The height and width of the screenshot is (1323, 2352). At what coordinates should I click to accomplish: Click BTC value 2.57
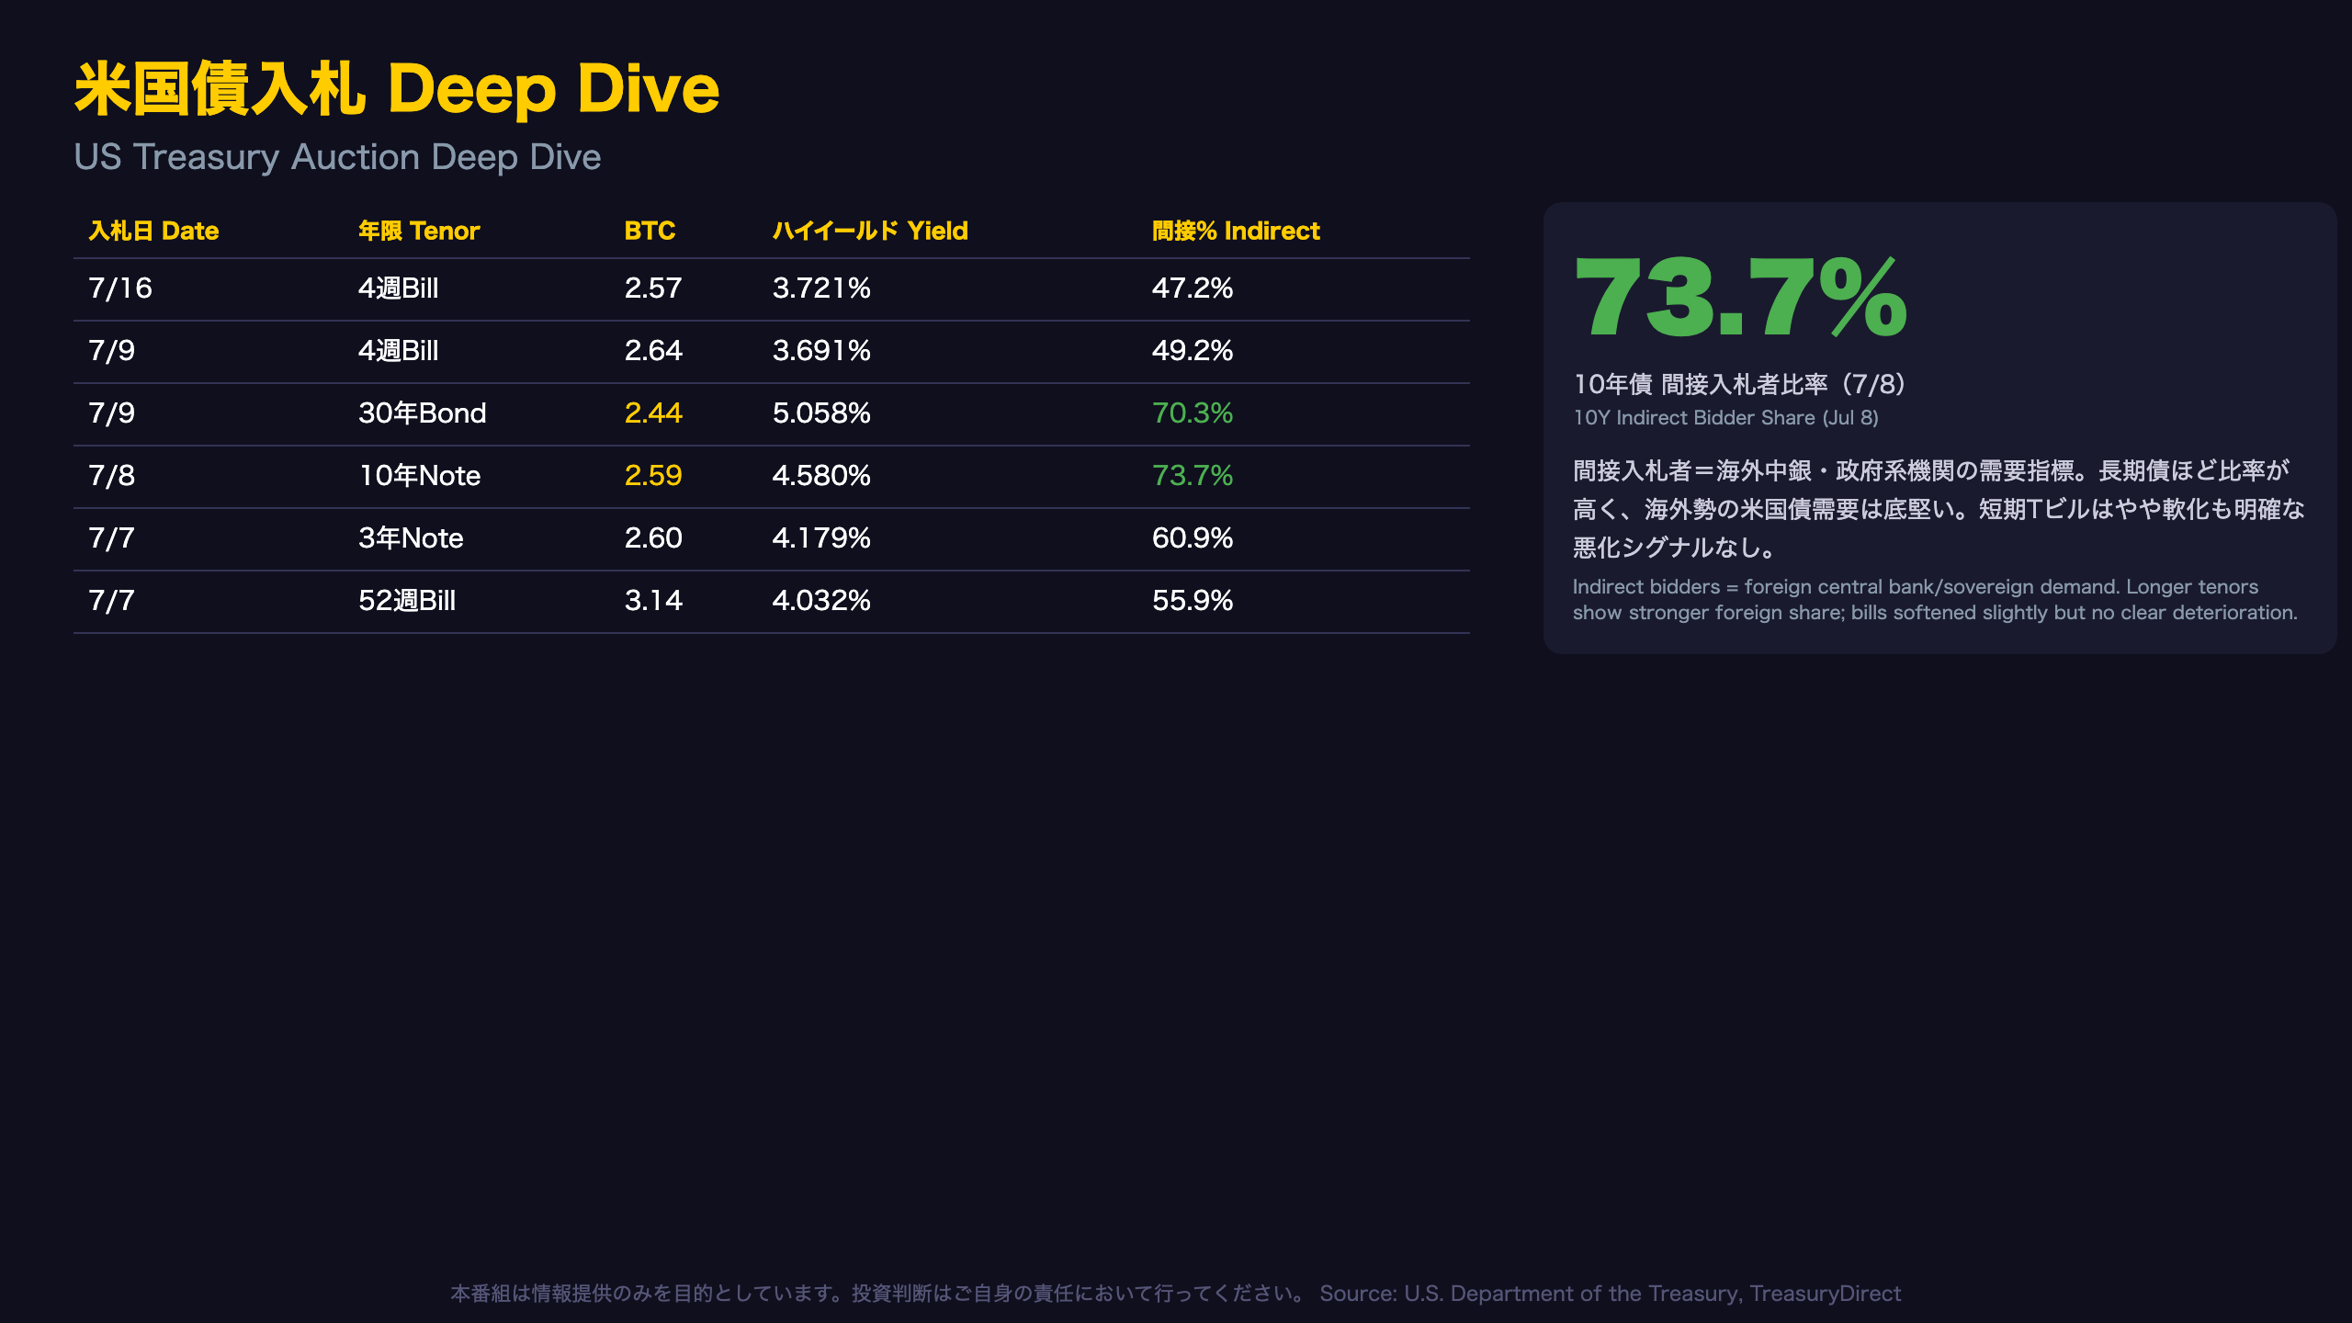tap(653, 288)
